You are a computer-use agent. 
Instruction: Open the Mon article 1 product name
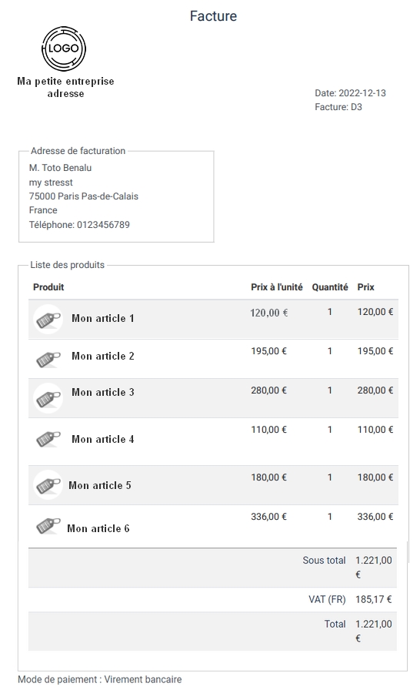coord(103,318)
